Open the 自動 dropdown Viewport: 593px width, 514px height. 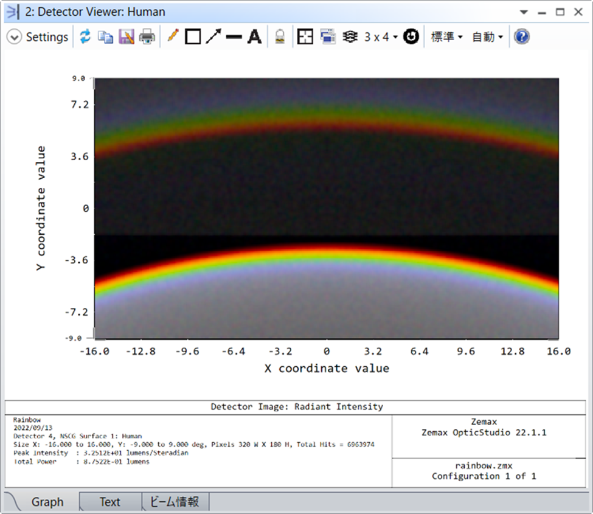[488, 36]
